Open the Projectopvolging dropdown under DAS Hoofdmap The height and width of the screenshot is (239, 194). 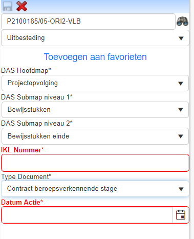pyautogui.click(x=95, y=83)
